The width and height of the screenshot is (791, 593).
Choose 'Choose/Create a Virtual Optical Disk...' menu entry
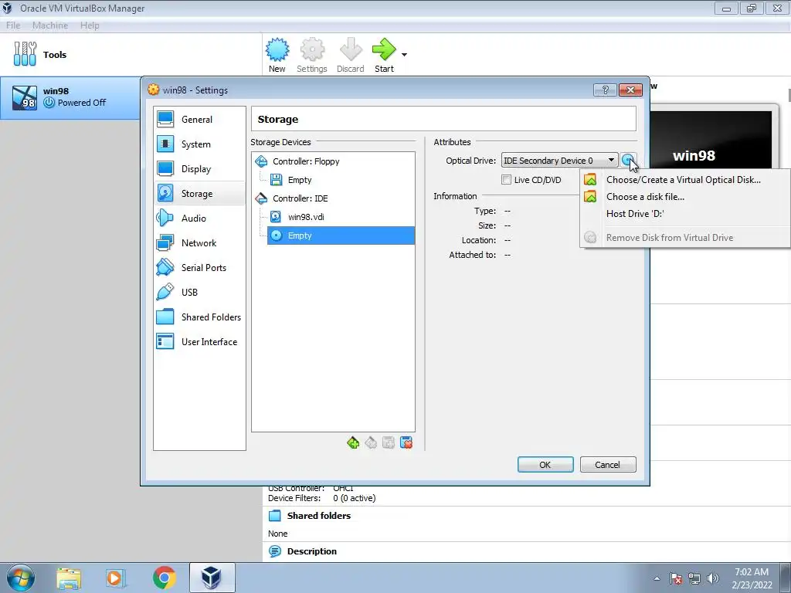coord(685,179)
